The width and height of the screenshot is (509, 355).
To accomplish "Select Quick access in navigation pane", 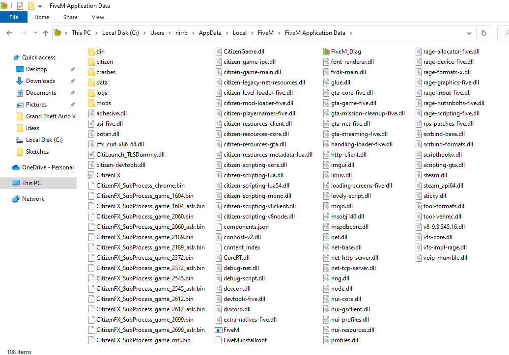I will click(39, 57).
